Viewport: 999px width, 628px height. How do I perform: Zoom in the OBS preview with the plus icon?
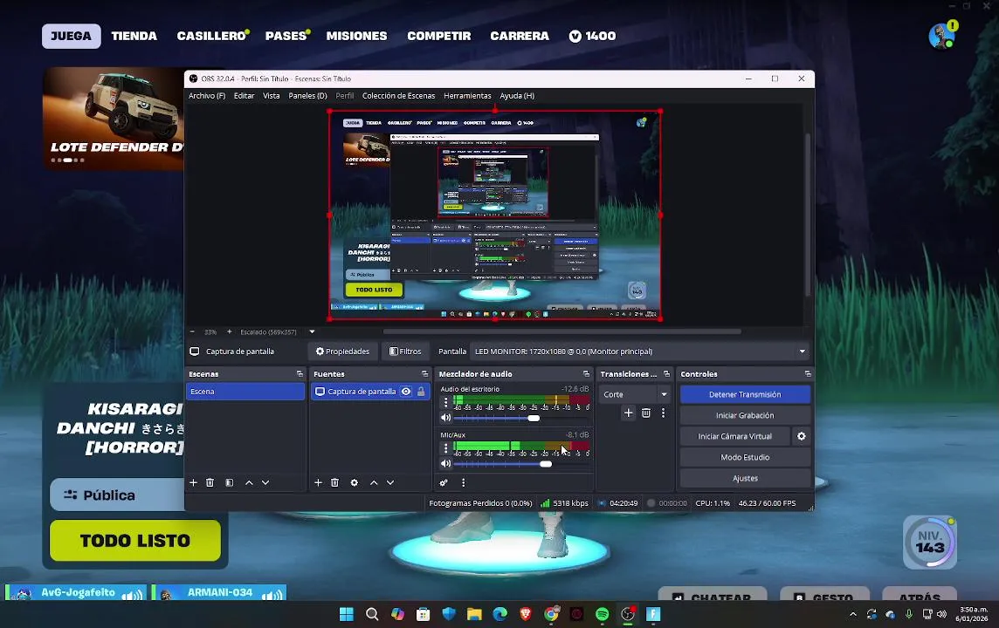coord(230,331)
